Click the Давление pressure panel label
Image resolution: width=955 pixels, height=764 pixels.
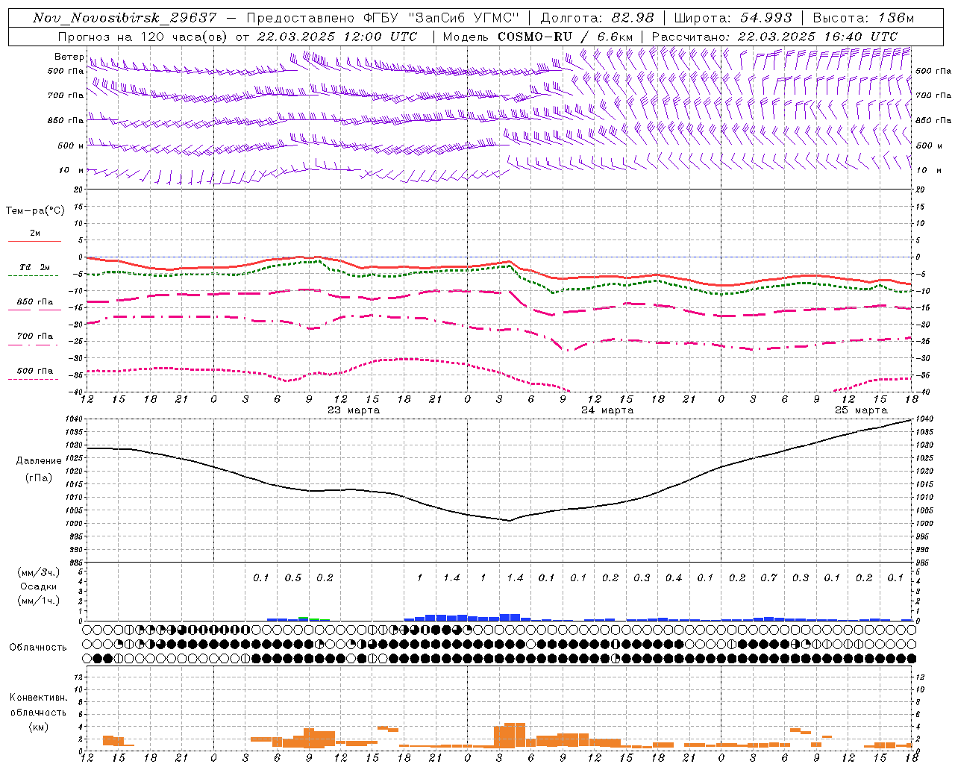[x=39, y=461]
